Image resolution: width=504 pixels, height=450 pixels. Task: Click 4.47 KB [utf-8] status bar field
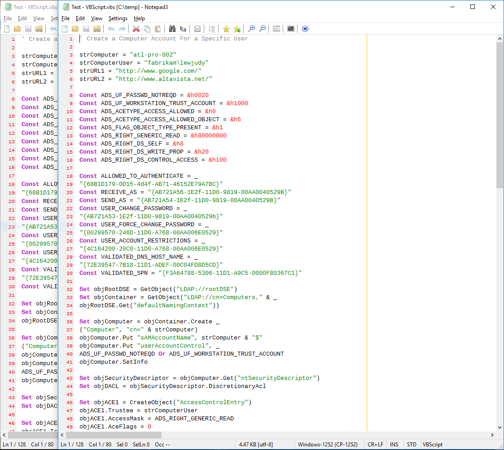256,445
